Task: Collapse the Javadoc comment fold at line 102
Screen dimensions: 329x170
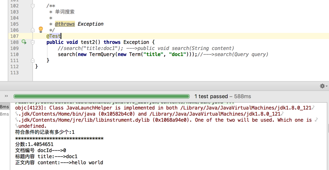Action: [x=33, y=6]
